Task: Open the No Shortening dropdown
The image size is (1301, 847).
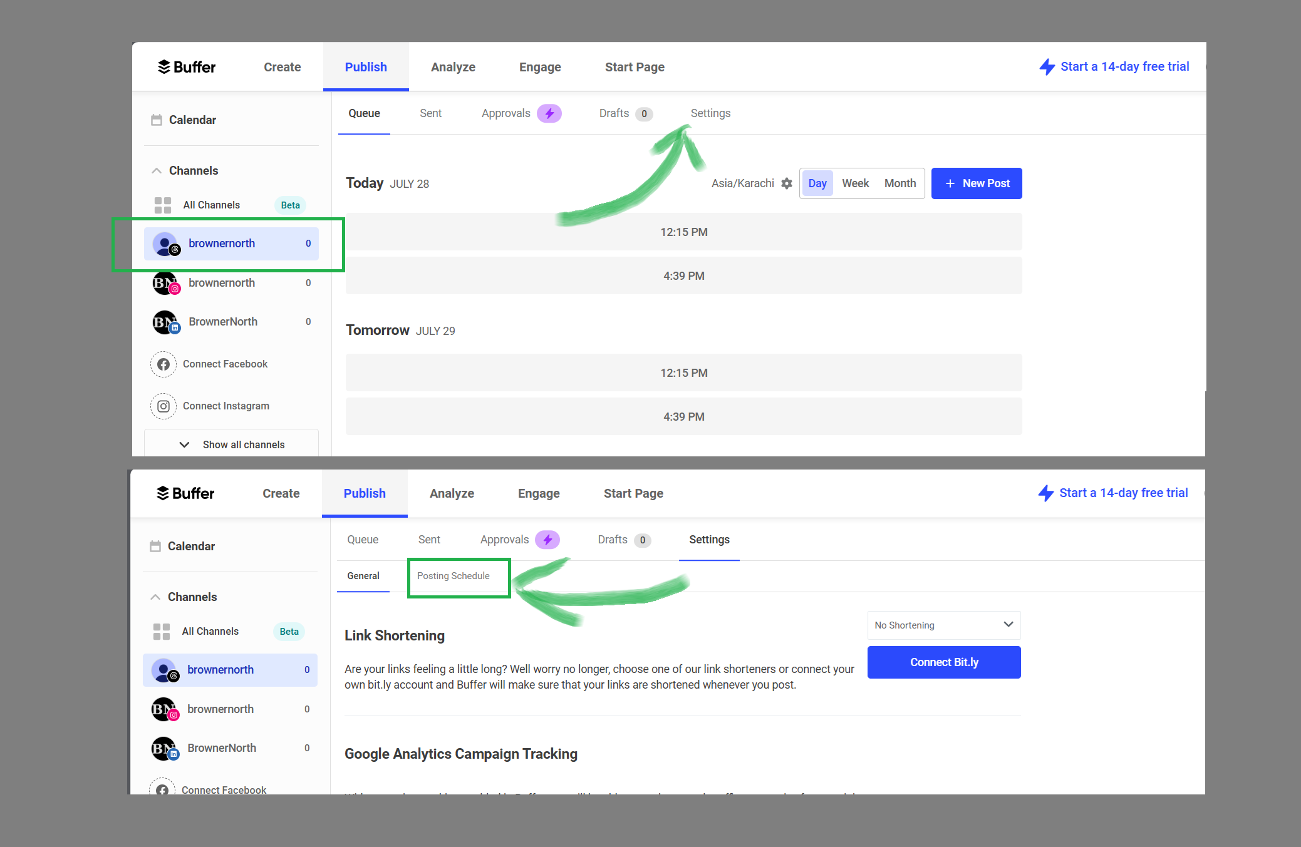Action: point(944,625)
